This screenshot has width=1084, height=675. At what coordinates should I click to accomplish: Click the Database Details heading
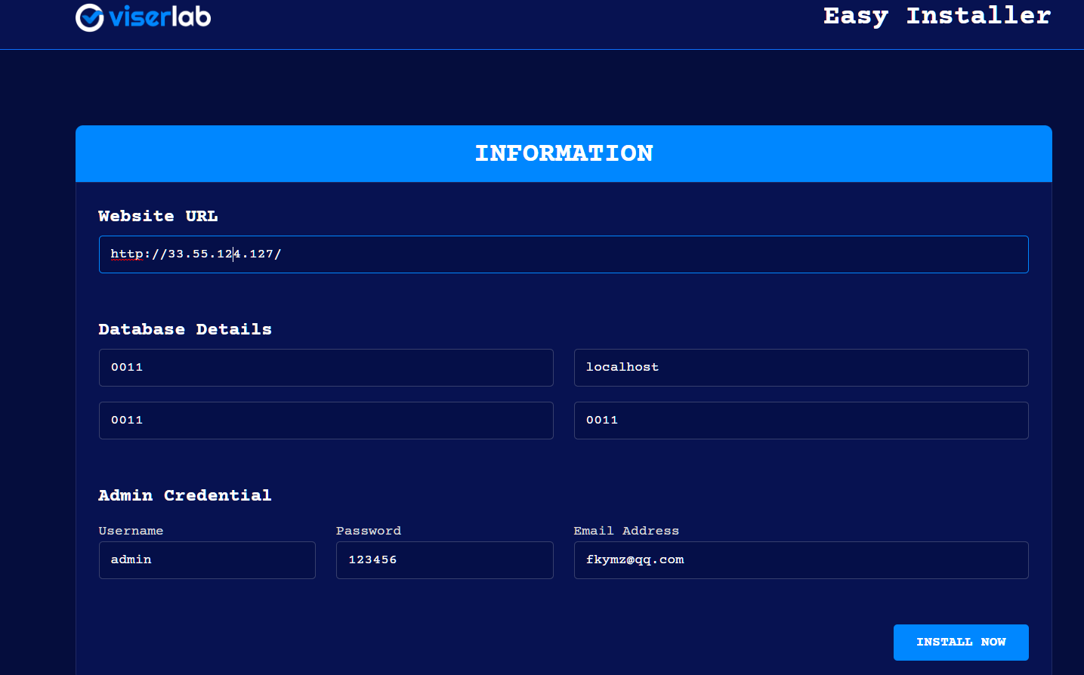pos(185,329)
